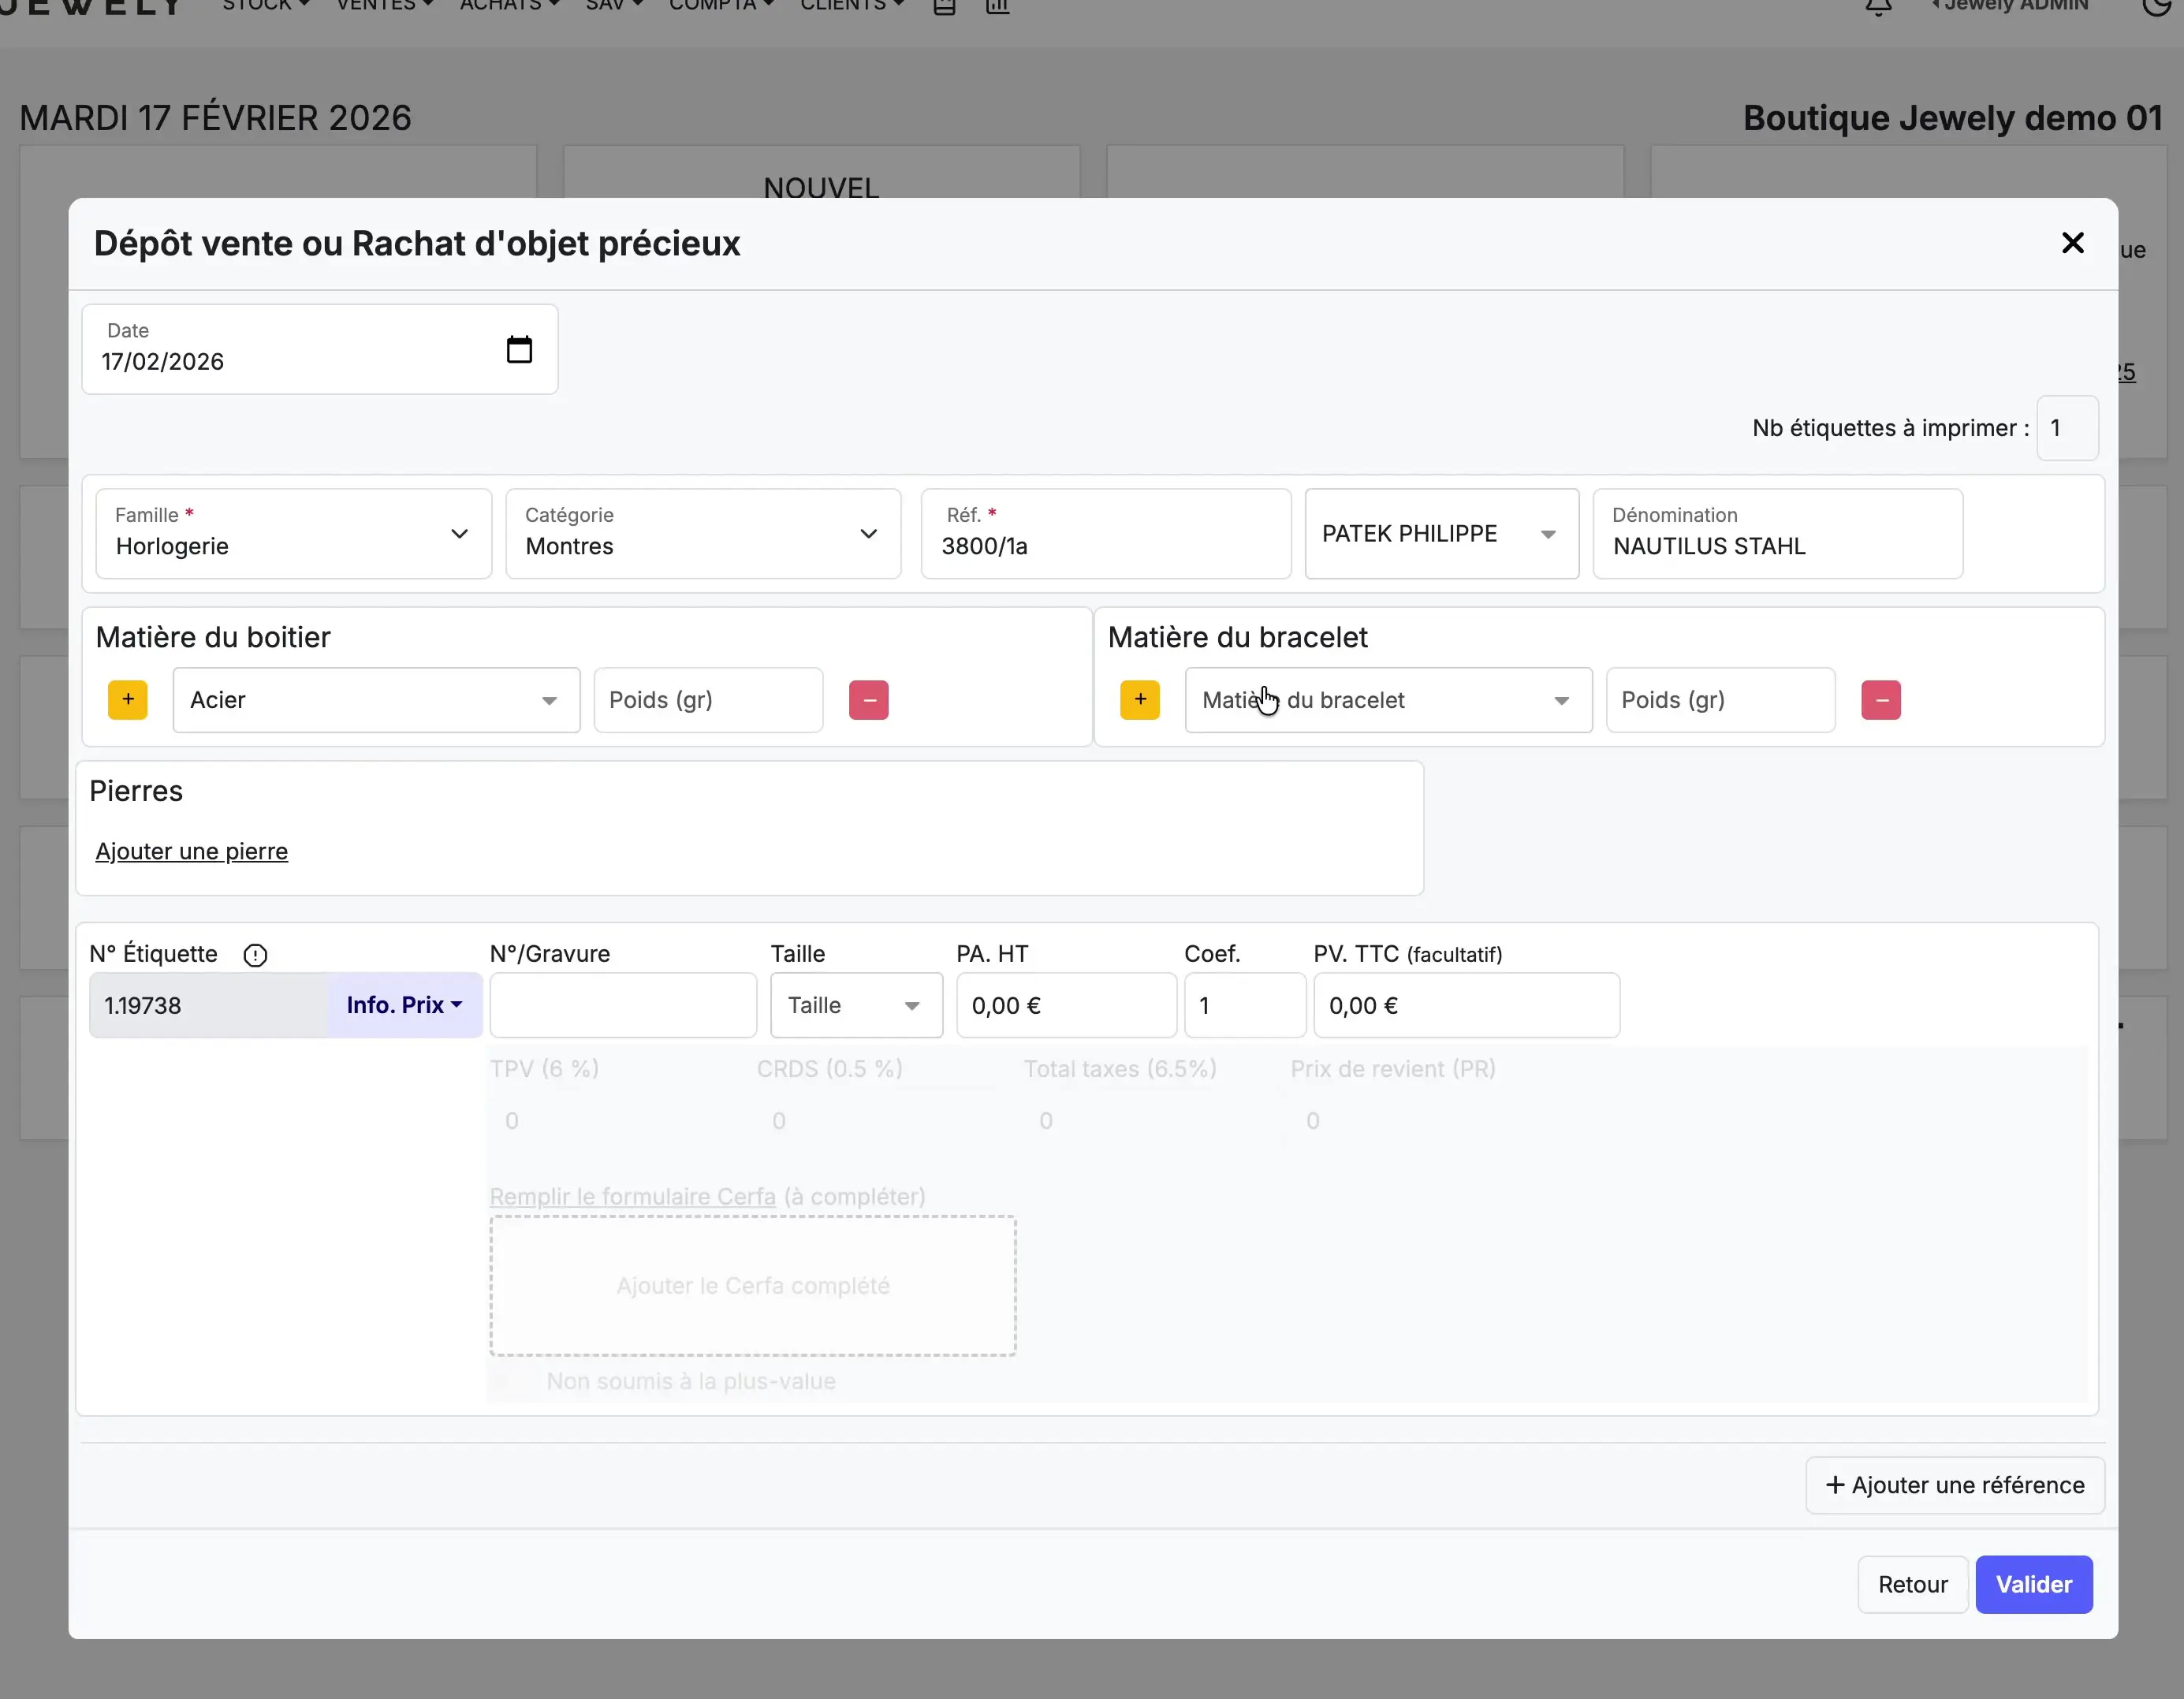
Task: Edit the PV. TTC price field
Action: (x=1467, y=1005)
